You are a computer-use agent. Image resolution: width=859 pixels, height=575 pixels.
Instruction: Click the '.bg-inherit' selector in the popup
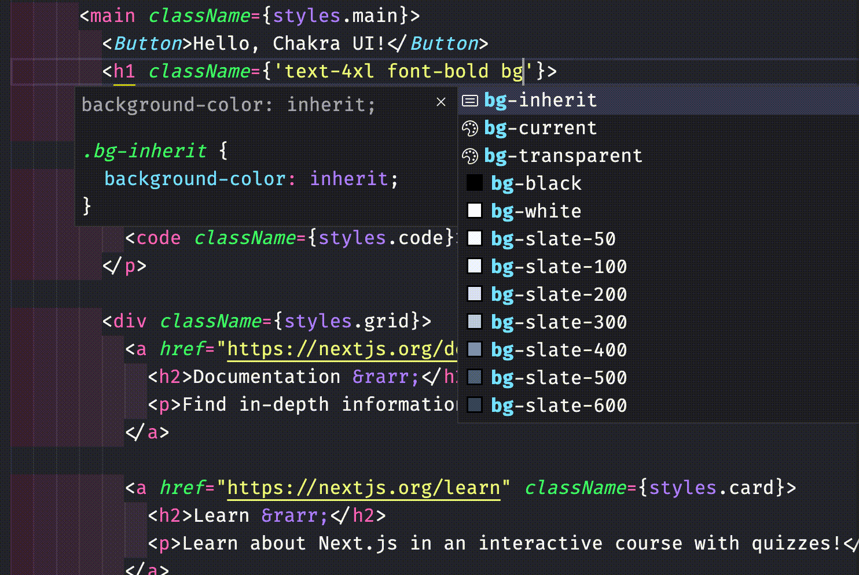click(x=144, y=151)
